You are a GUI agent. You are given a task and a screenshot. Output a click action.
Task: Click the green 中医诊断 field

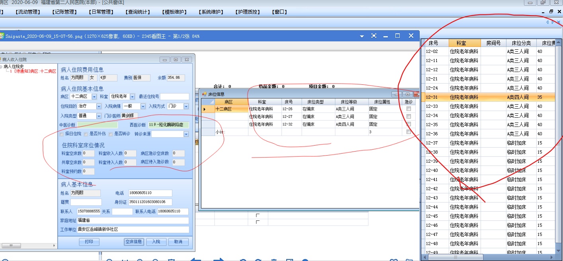coord(97,125)
